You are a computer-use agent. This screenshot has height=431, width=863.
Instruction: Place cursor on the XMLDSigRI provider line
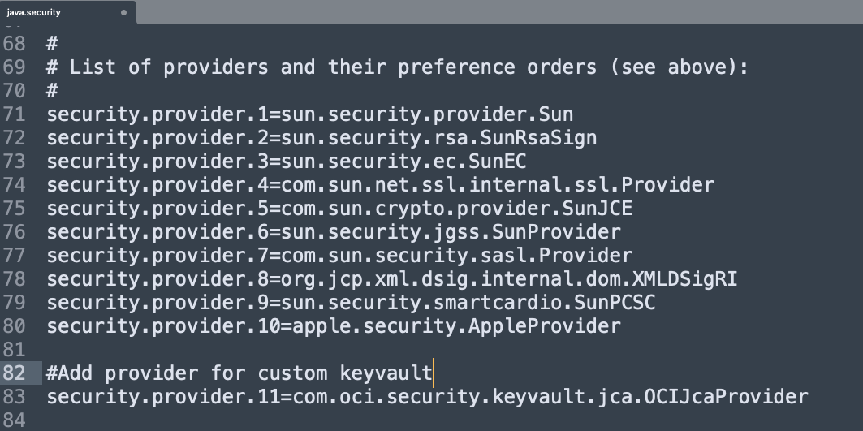pyautogui.click(x=391, y=279)
